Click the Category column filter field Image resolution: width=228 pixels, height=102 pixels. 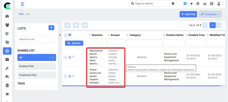[144, 43]
